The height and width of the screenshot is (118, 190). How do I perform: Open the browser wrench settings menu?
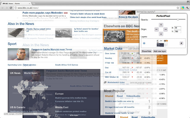click(187, 8)
